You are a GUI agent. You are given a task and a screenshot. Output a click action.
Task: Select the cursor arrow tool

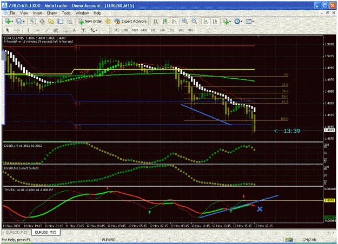click(x=8, y=30)
